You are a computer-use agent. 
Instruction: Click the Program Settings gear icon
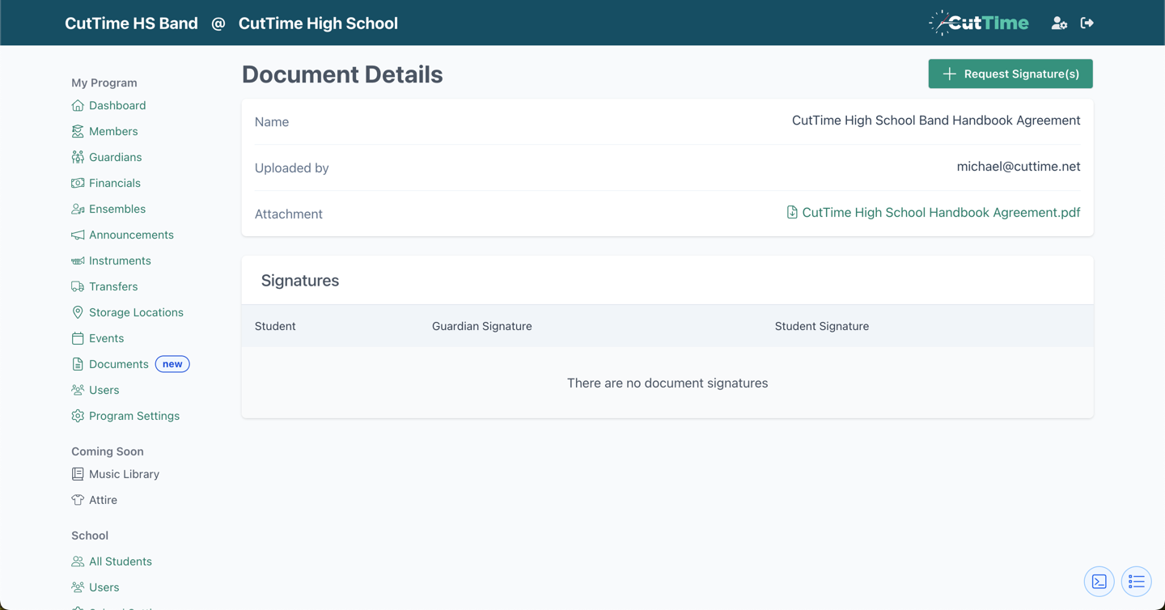78,416
